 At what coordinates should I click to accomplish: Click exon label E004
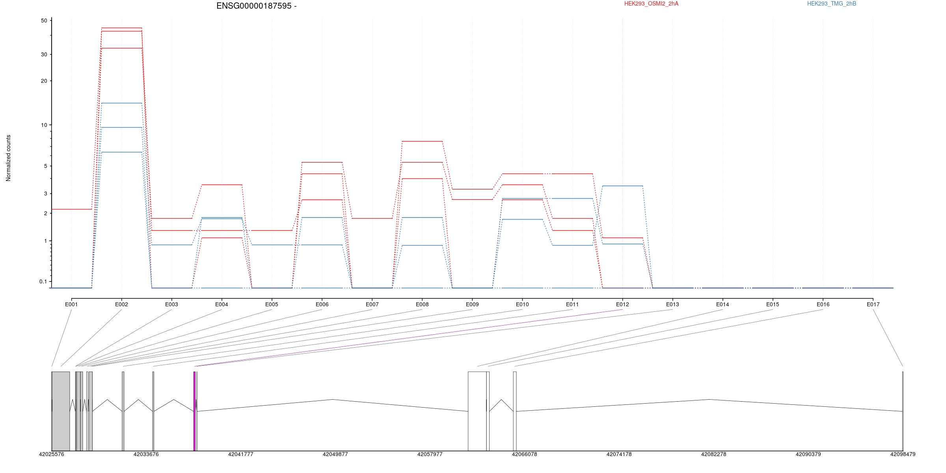click(x=222, y=304)
